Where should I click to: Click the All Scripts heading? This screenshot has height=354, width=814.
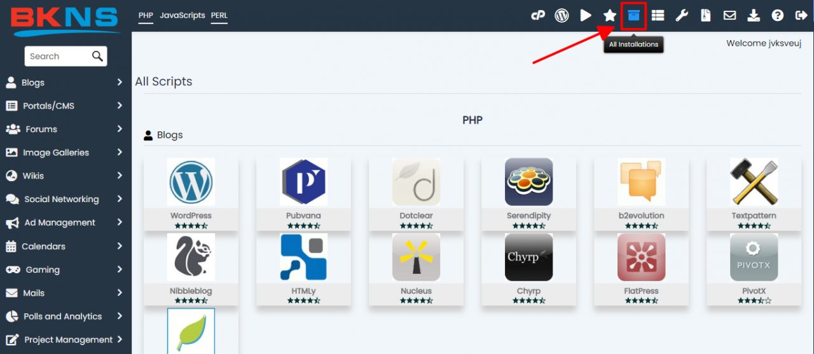(x=163, y=81)
